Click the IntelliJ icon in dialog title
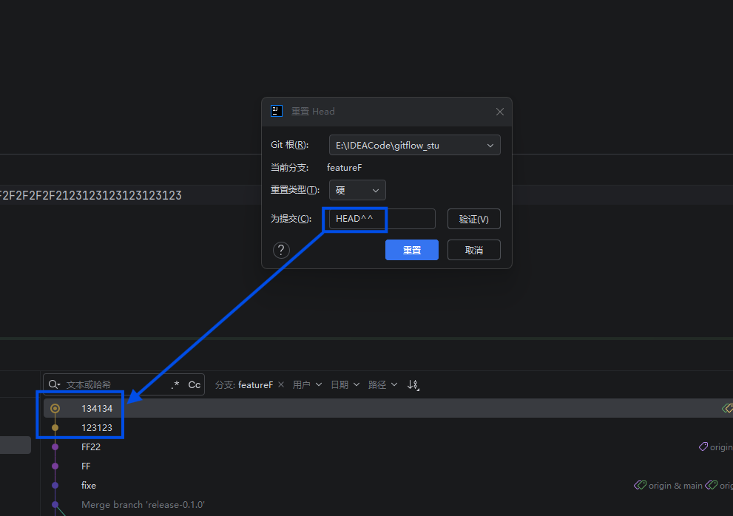The image size is (733, 516). tap(277, 111)
